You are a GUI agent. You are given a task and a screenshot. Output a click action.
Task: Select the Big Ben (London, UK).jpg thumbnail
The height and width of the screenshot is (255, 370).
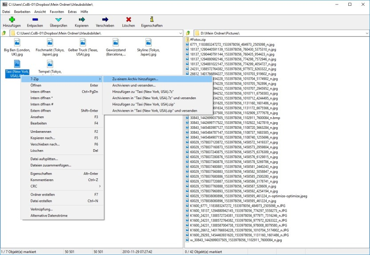[16, 43]
